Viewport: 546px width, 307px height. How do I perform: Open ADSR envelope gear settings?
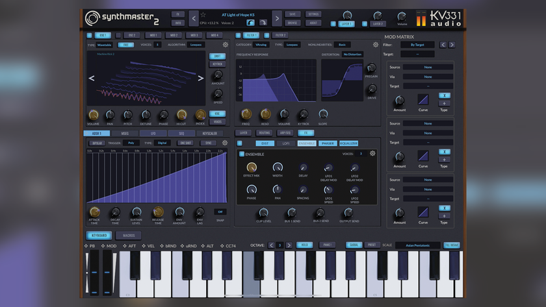tap(225, 143)
